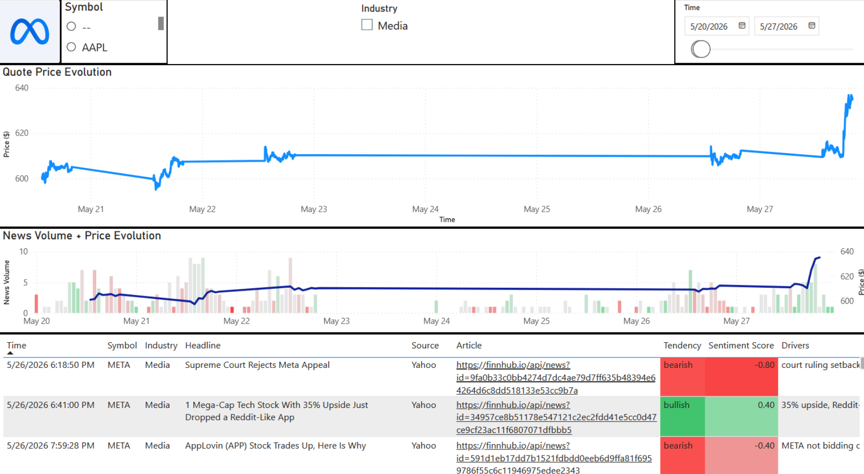Sort table by Headline column header
The width and height of the screenshot is (864, 474).
click(203, 345)
